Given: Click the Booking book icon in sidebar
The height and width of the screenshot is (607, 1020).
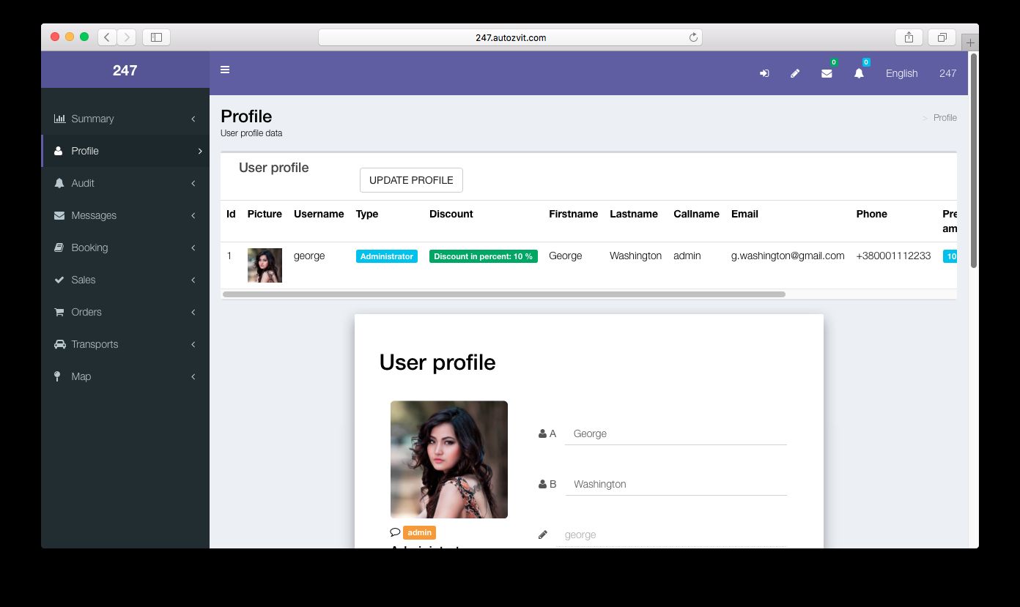Looking at the screenshot, I should click(x=59, y=247).
